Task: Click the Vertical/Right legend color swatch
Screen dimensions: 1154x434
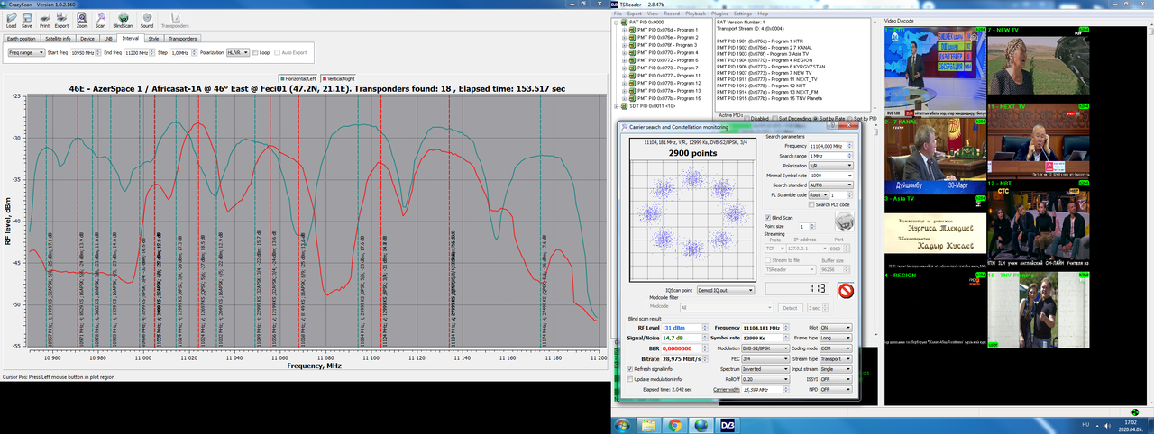Action: (325, 79)
